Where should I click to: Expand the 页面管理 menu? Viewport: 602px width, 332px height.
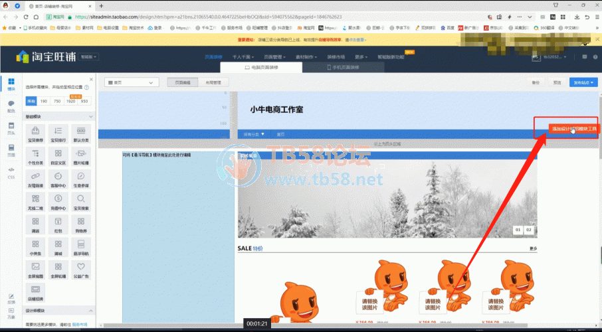275,57
